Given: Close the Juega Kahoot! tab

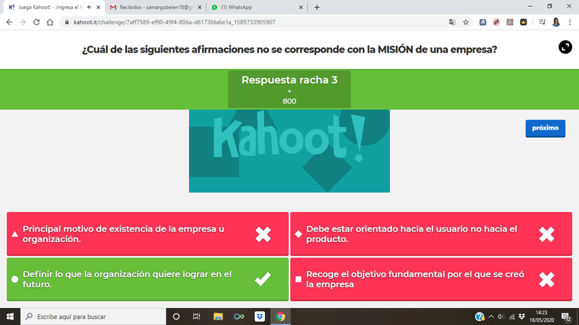Looking at the screenshot, I should tap(98, 7).
